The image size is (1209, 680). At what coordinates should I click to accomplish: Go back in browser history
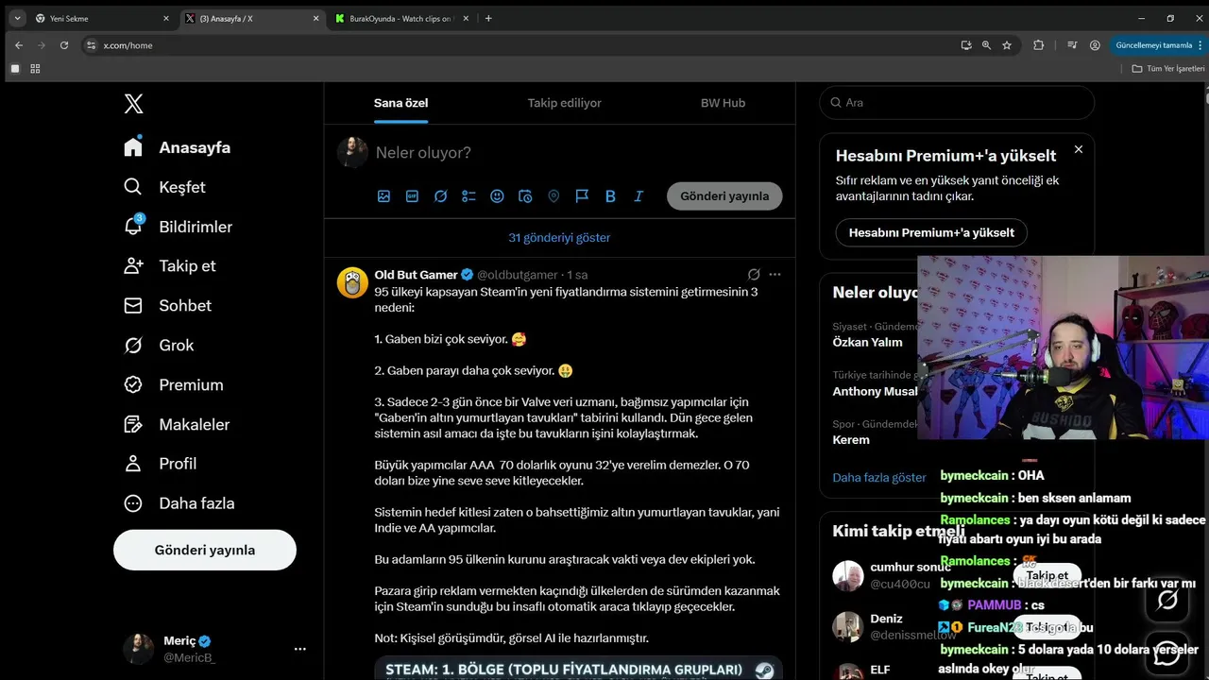[x=19, y=45]
